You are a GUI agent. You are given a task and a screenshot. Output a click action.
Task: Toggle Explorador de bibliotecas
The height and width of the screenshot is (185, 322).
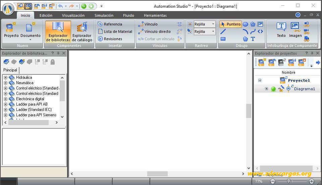(58, 32)
